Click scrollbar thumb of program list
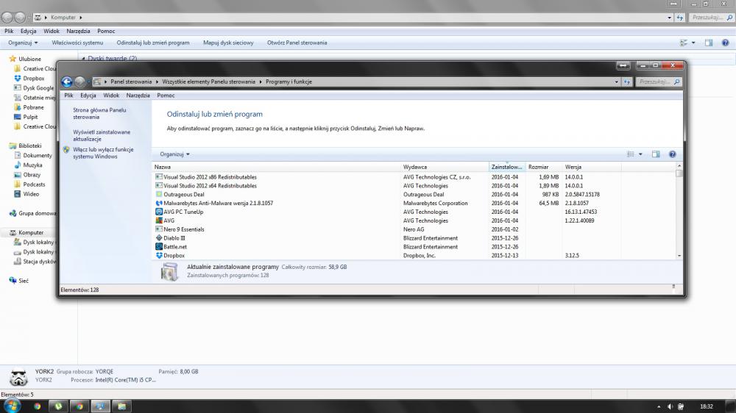 (679, 173)
